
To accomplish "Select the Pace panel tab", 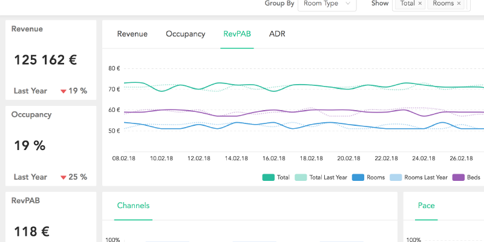I will 426,206.
